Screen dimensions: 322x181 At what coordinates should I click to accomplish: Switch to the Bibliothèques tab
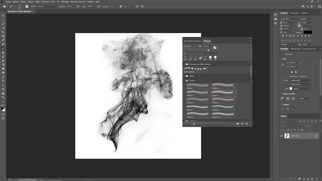coord(296,49)
